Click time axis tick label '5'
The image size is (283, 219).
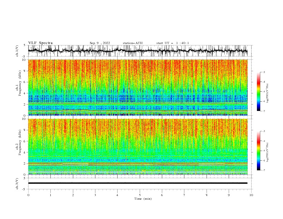140,195
